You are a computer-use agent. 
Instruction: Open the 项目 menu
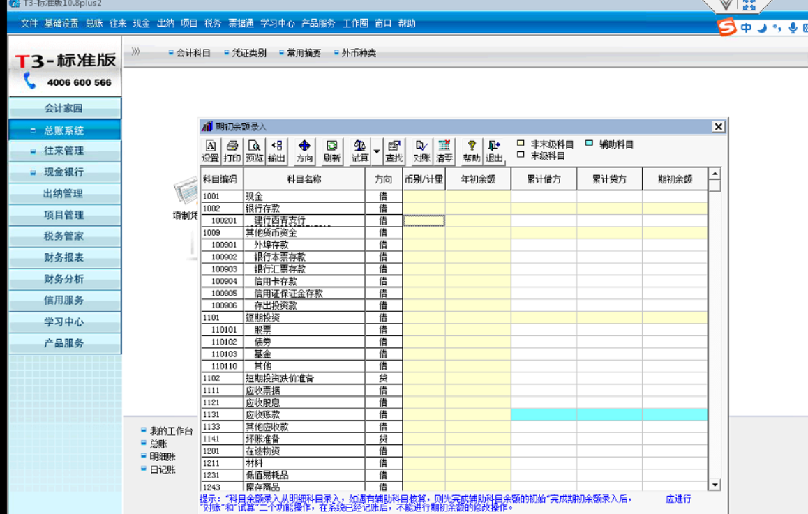[189, 23]
